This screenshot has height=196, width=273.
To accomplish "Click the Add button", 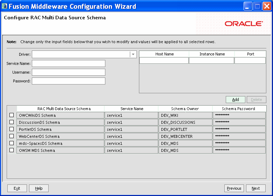I will click(x=236, y=100).
